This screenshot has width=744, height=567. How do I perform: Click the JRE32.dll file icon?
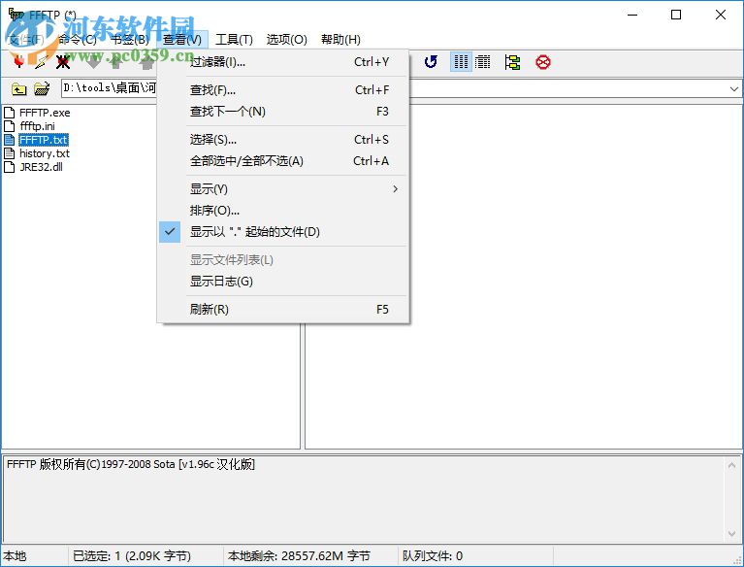tap(10, 167)
